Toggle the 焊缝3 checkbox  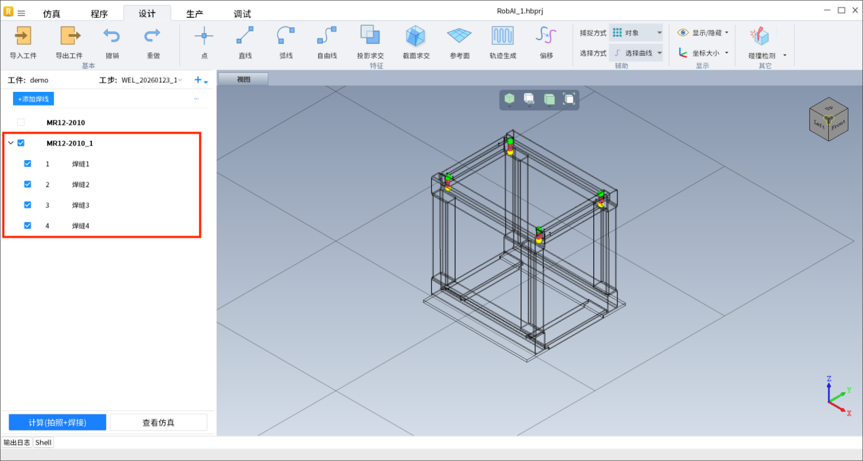(28, 205)
